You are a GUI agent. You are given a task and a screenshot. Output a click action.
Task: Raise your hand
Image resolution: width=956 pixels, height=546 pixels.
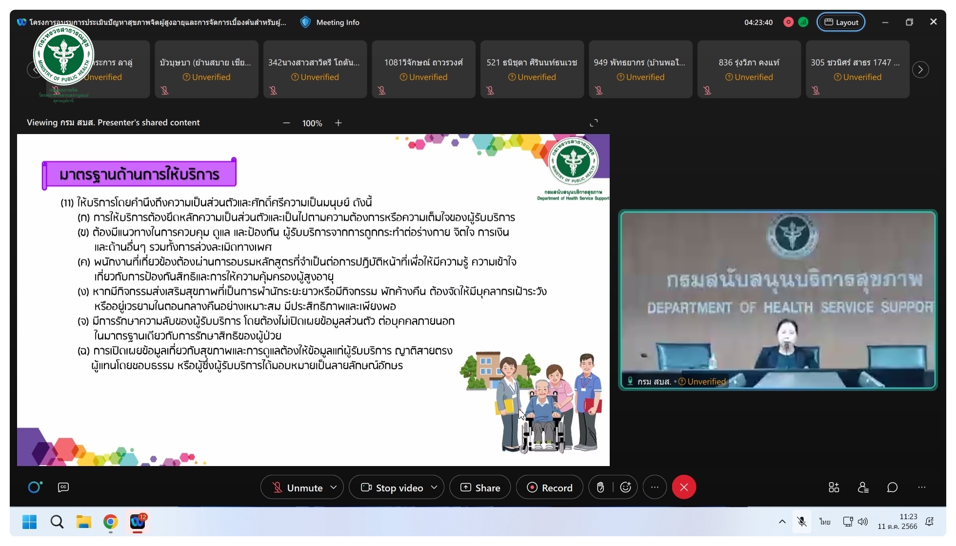(x=600, y=487)
